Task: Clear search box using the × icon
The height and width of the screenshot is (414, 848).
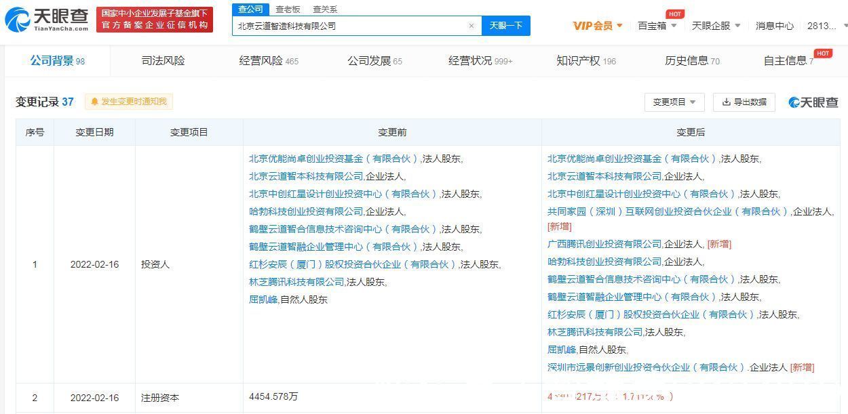Action: [x=471, y=25]
